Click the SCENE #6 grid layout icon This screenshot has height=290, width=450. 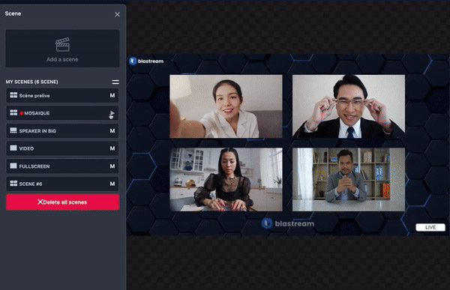[x=13, y=184]
